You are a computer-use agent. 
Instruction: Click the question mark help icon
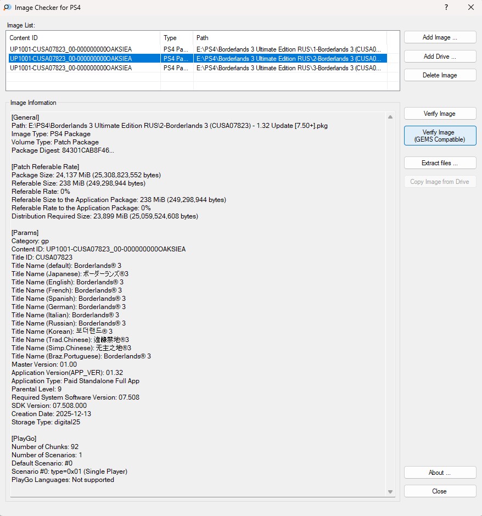click(446, 7)
